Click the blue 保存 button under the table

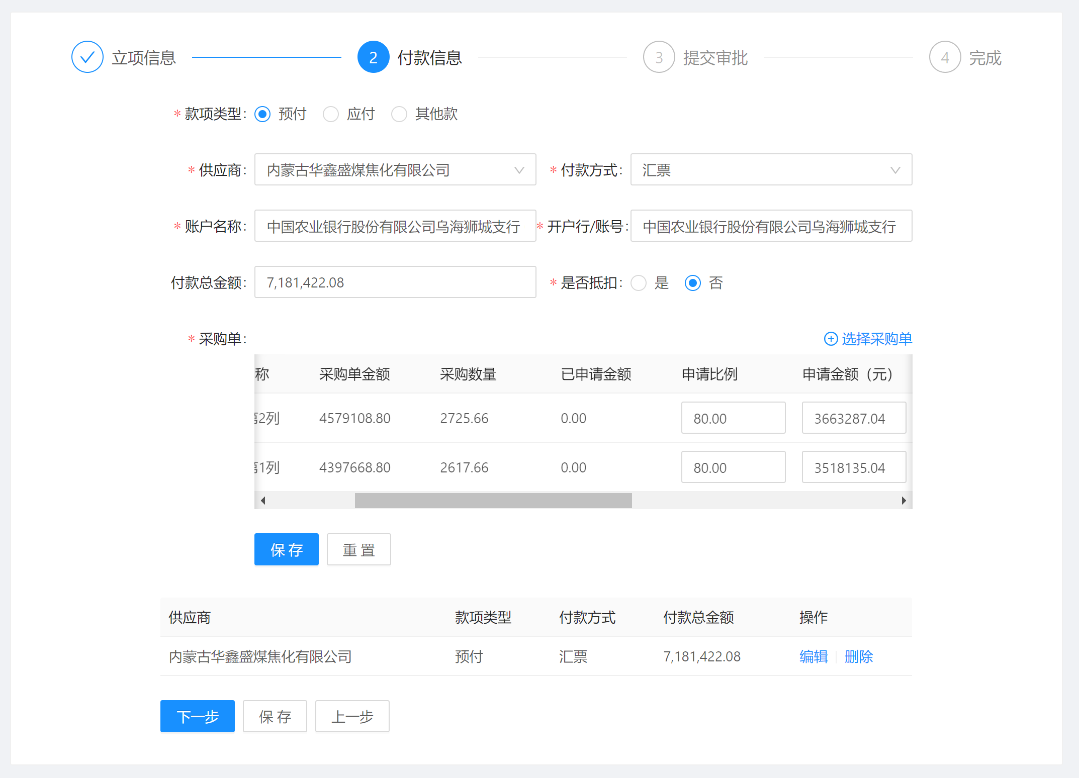(x=286, y=549)
